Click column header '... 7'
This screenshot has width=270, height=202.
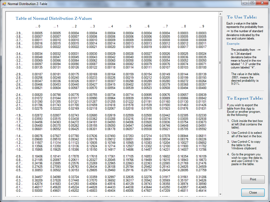pos(165,26)
